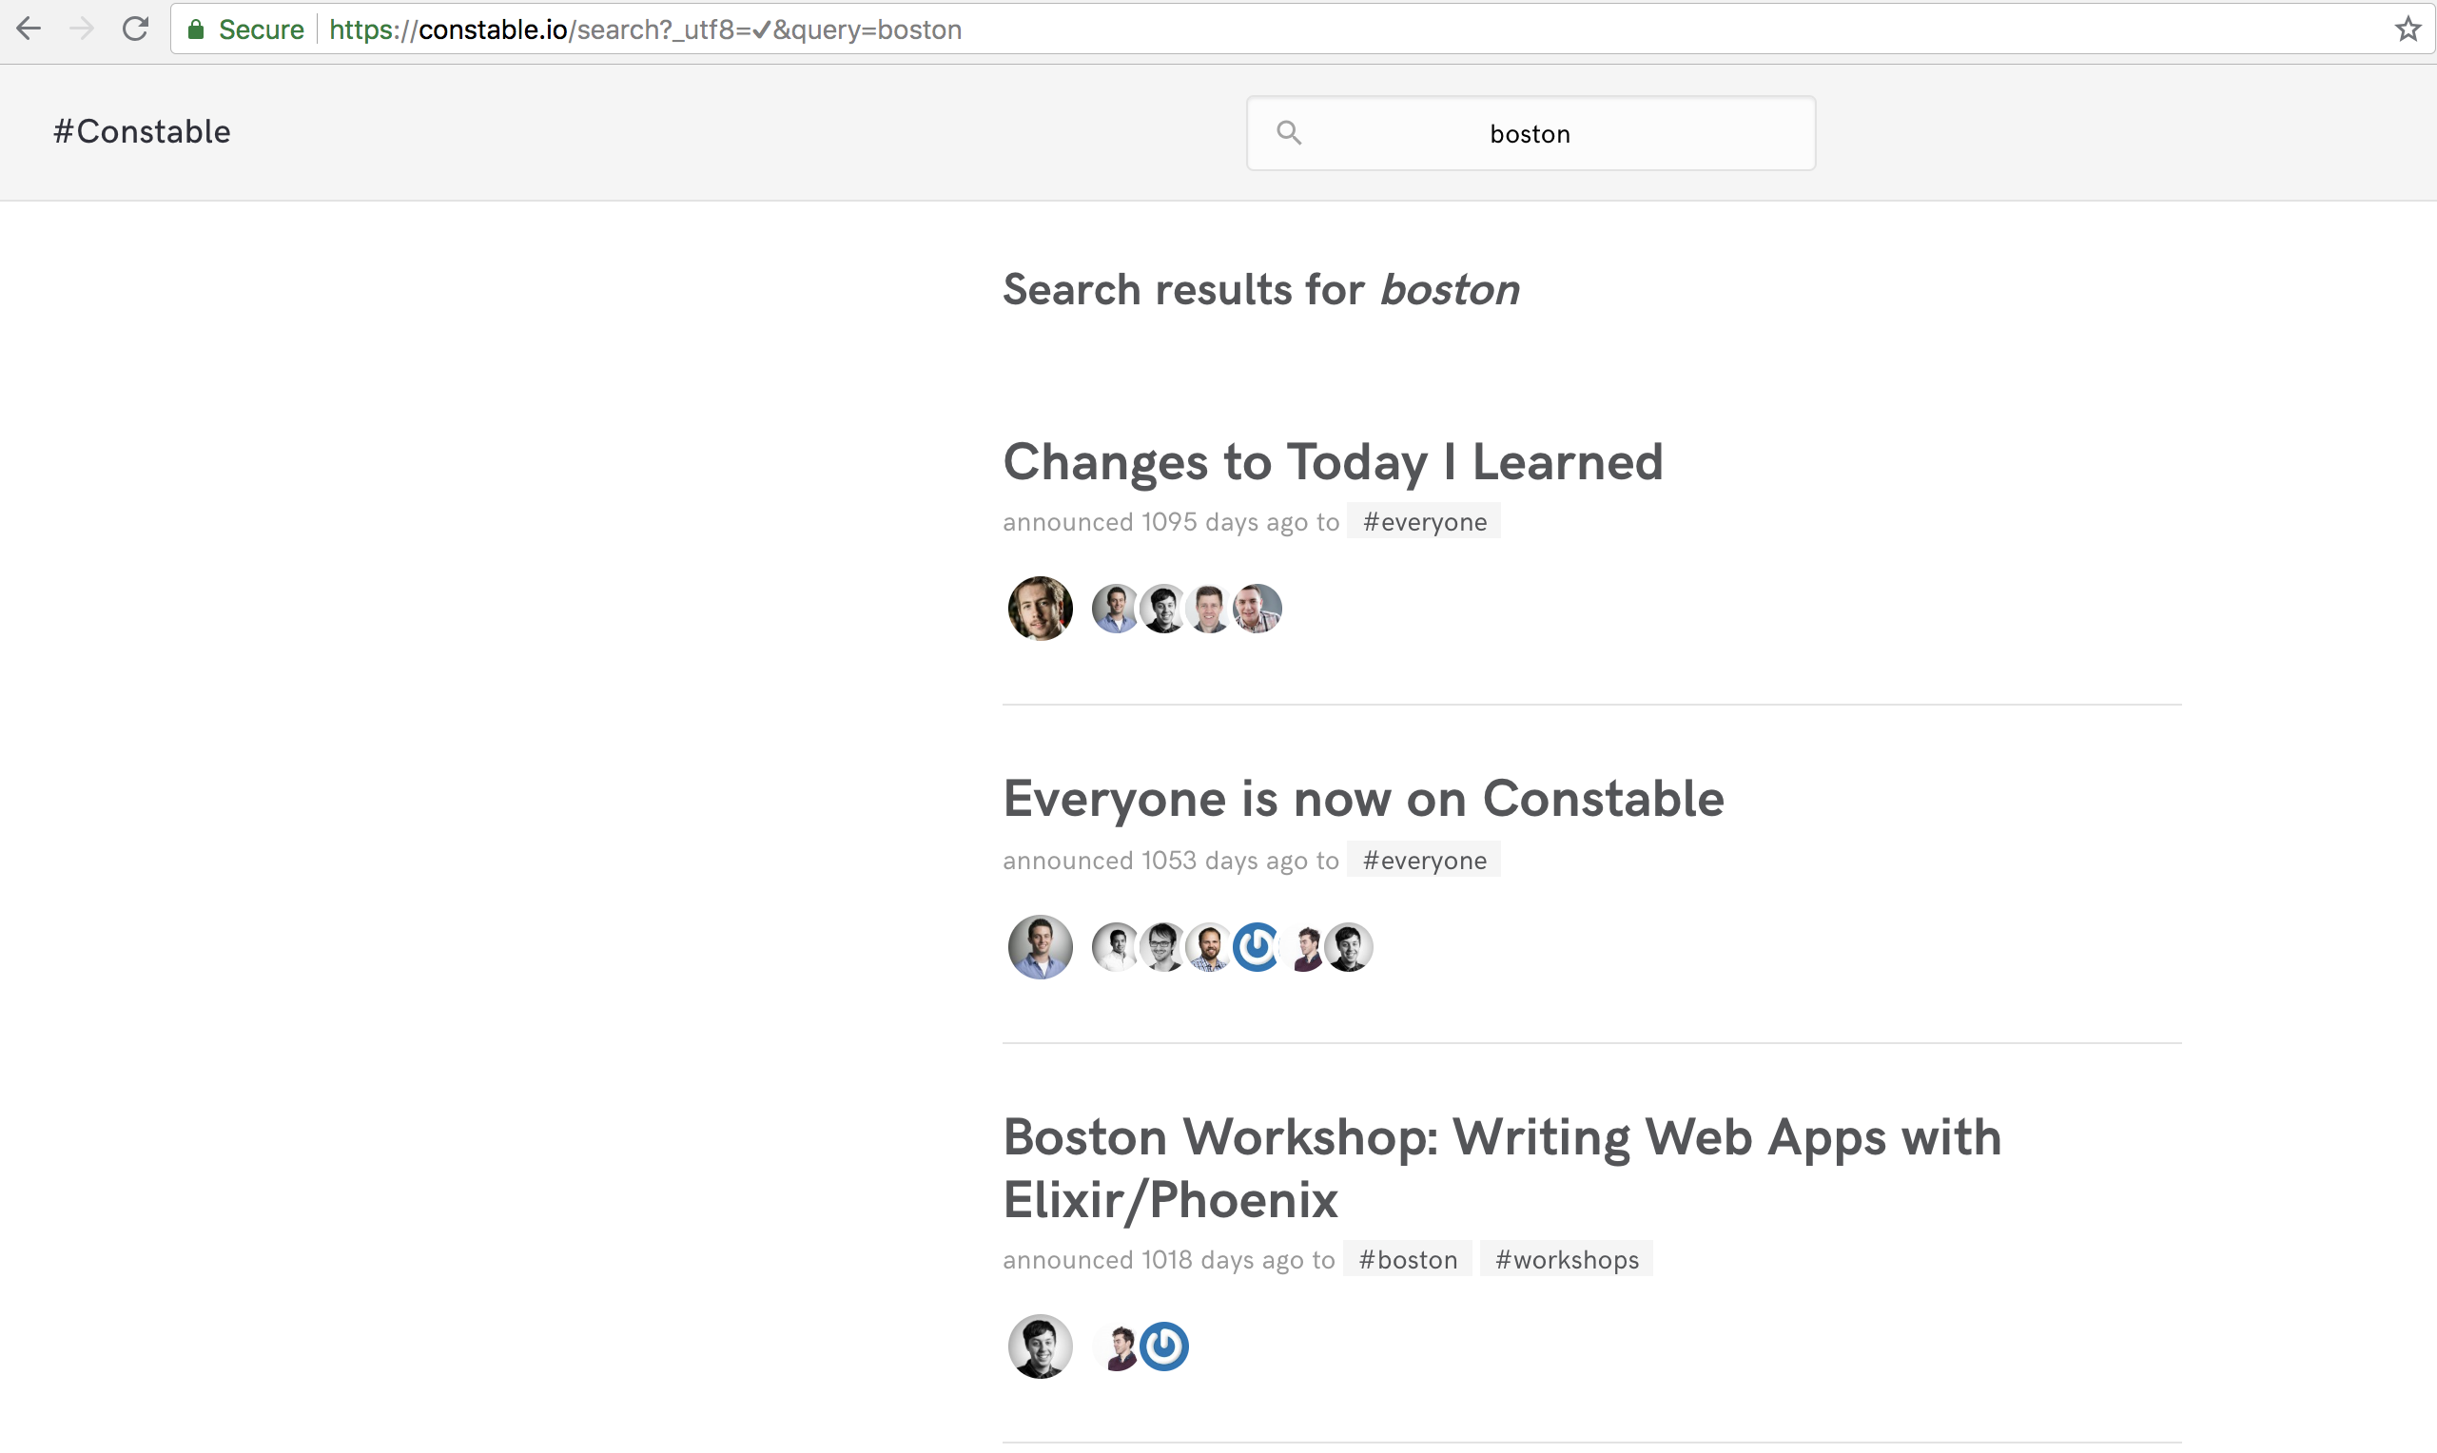This screenshot has height=1453, width=2437.
Task: Open the #workshops channel tag
Action: pos(1566,1259)
